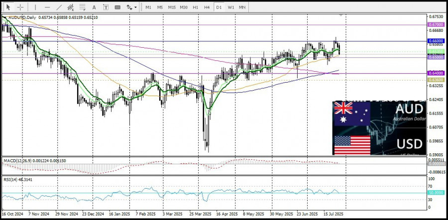Click the 0.63600 price level label
The image size is (448, 220).
point(436,80)
